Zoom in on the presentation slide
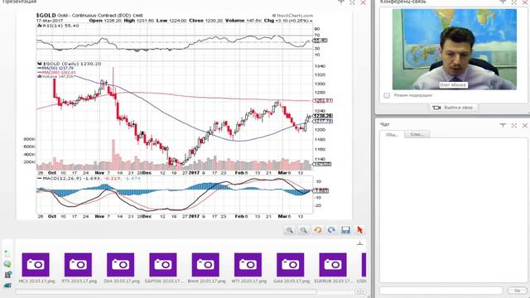Screen dimensions: 530x298 point(289,230)
